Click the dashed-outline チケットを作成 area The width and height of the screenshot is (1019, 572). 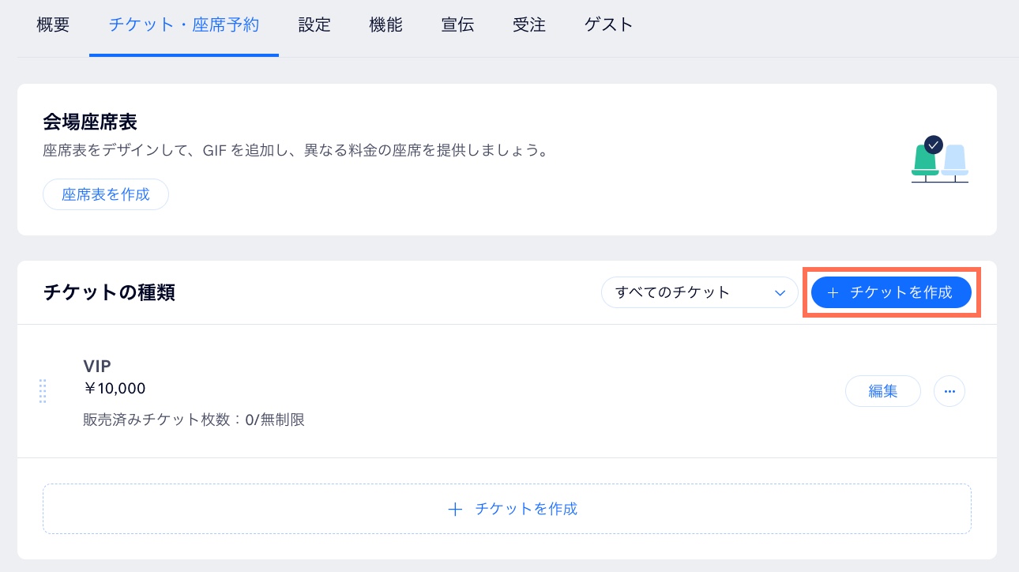(x=506, y=509)
